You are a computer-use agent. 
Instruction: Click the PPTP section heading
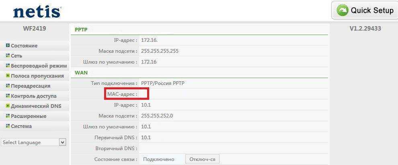click(x=81, y=30)
